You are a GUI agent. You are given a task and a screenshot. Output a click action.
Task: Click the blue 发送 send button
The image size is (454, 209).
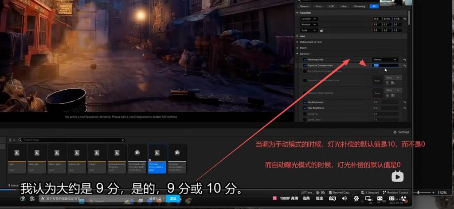(x=173, y=199)
